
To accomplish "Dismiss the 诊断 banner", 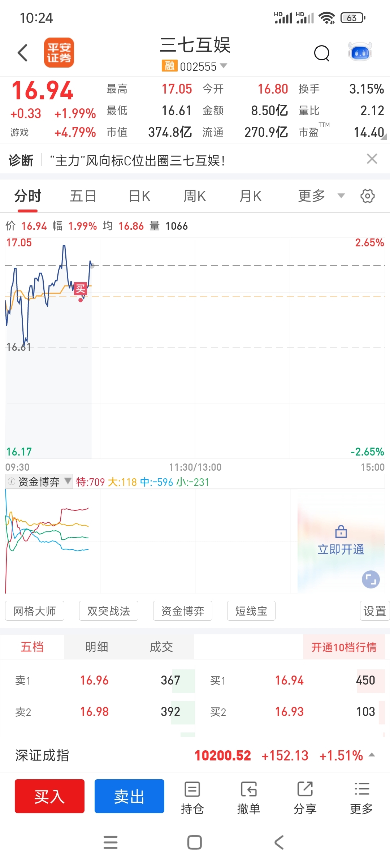I will (372, 159).
